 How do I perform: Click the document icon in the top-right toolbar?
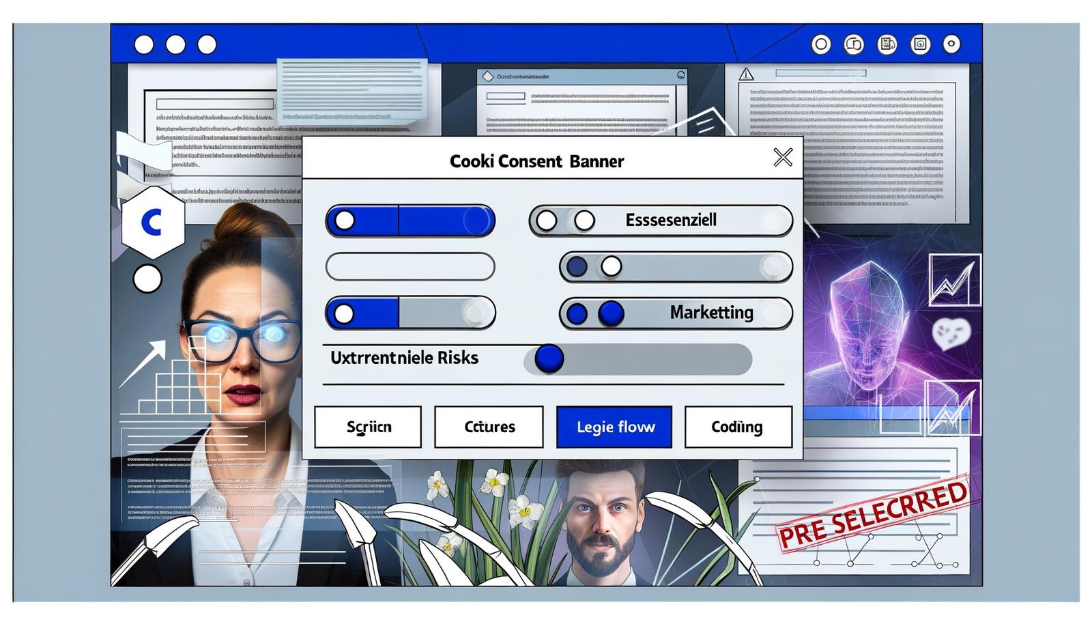887,45
